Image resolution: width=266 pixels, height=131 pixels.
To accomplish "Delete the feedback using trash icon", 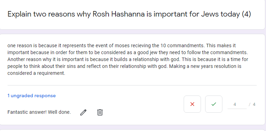I will (100, 112).
